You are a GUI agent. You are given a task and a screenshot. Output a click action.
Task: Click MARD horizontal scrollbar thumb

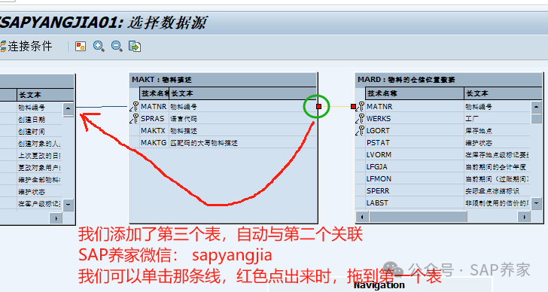(418, 217)
